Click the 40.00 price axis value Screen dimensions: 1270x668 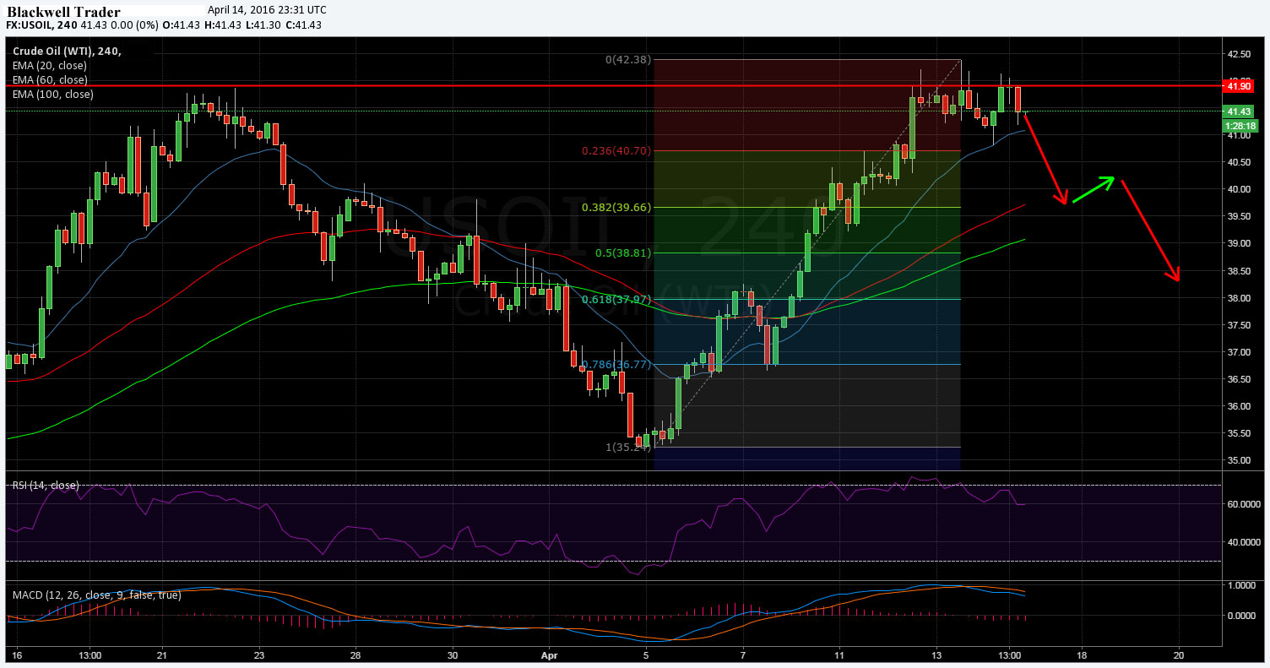pos(1239,189)
